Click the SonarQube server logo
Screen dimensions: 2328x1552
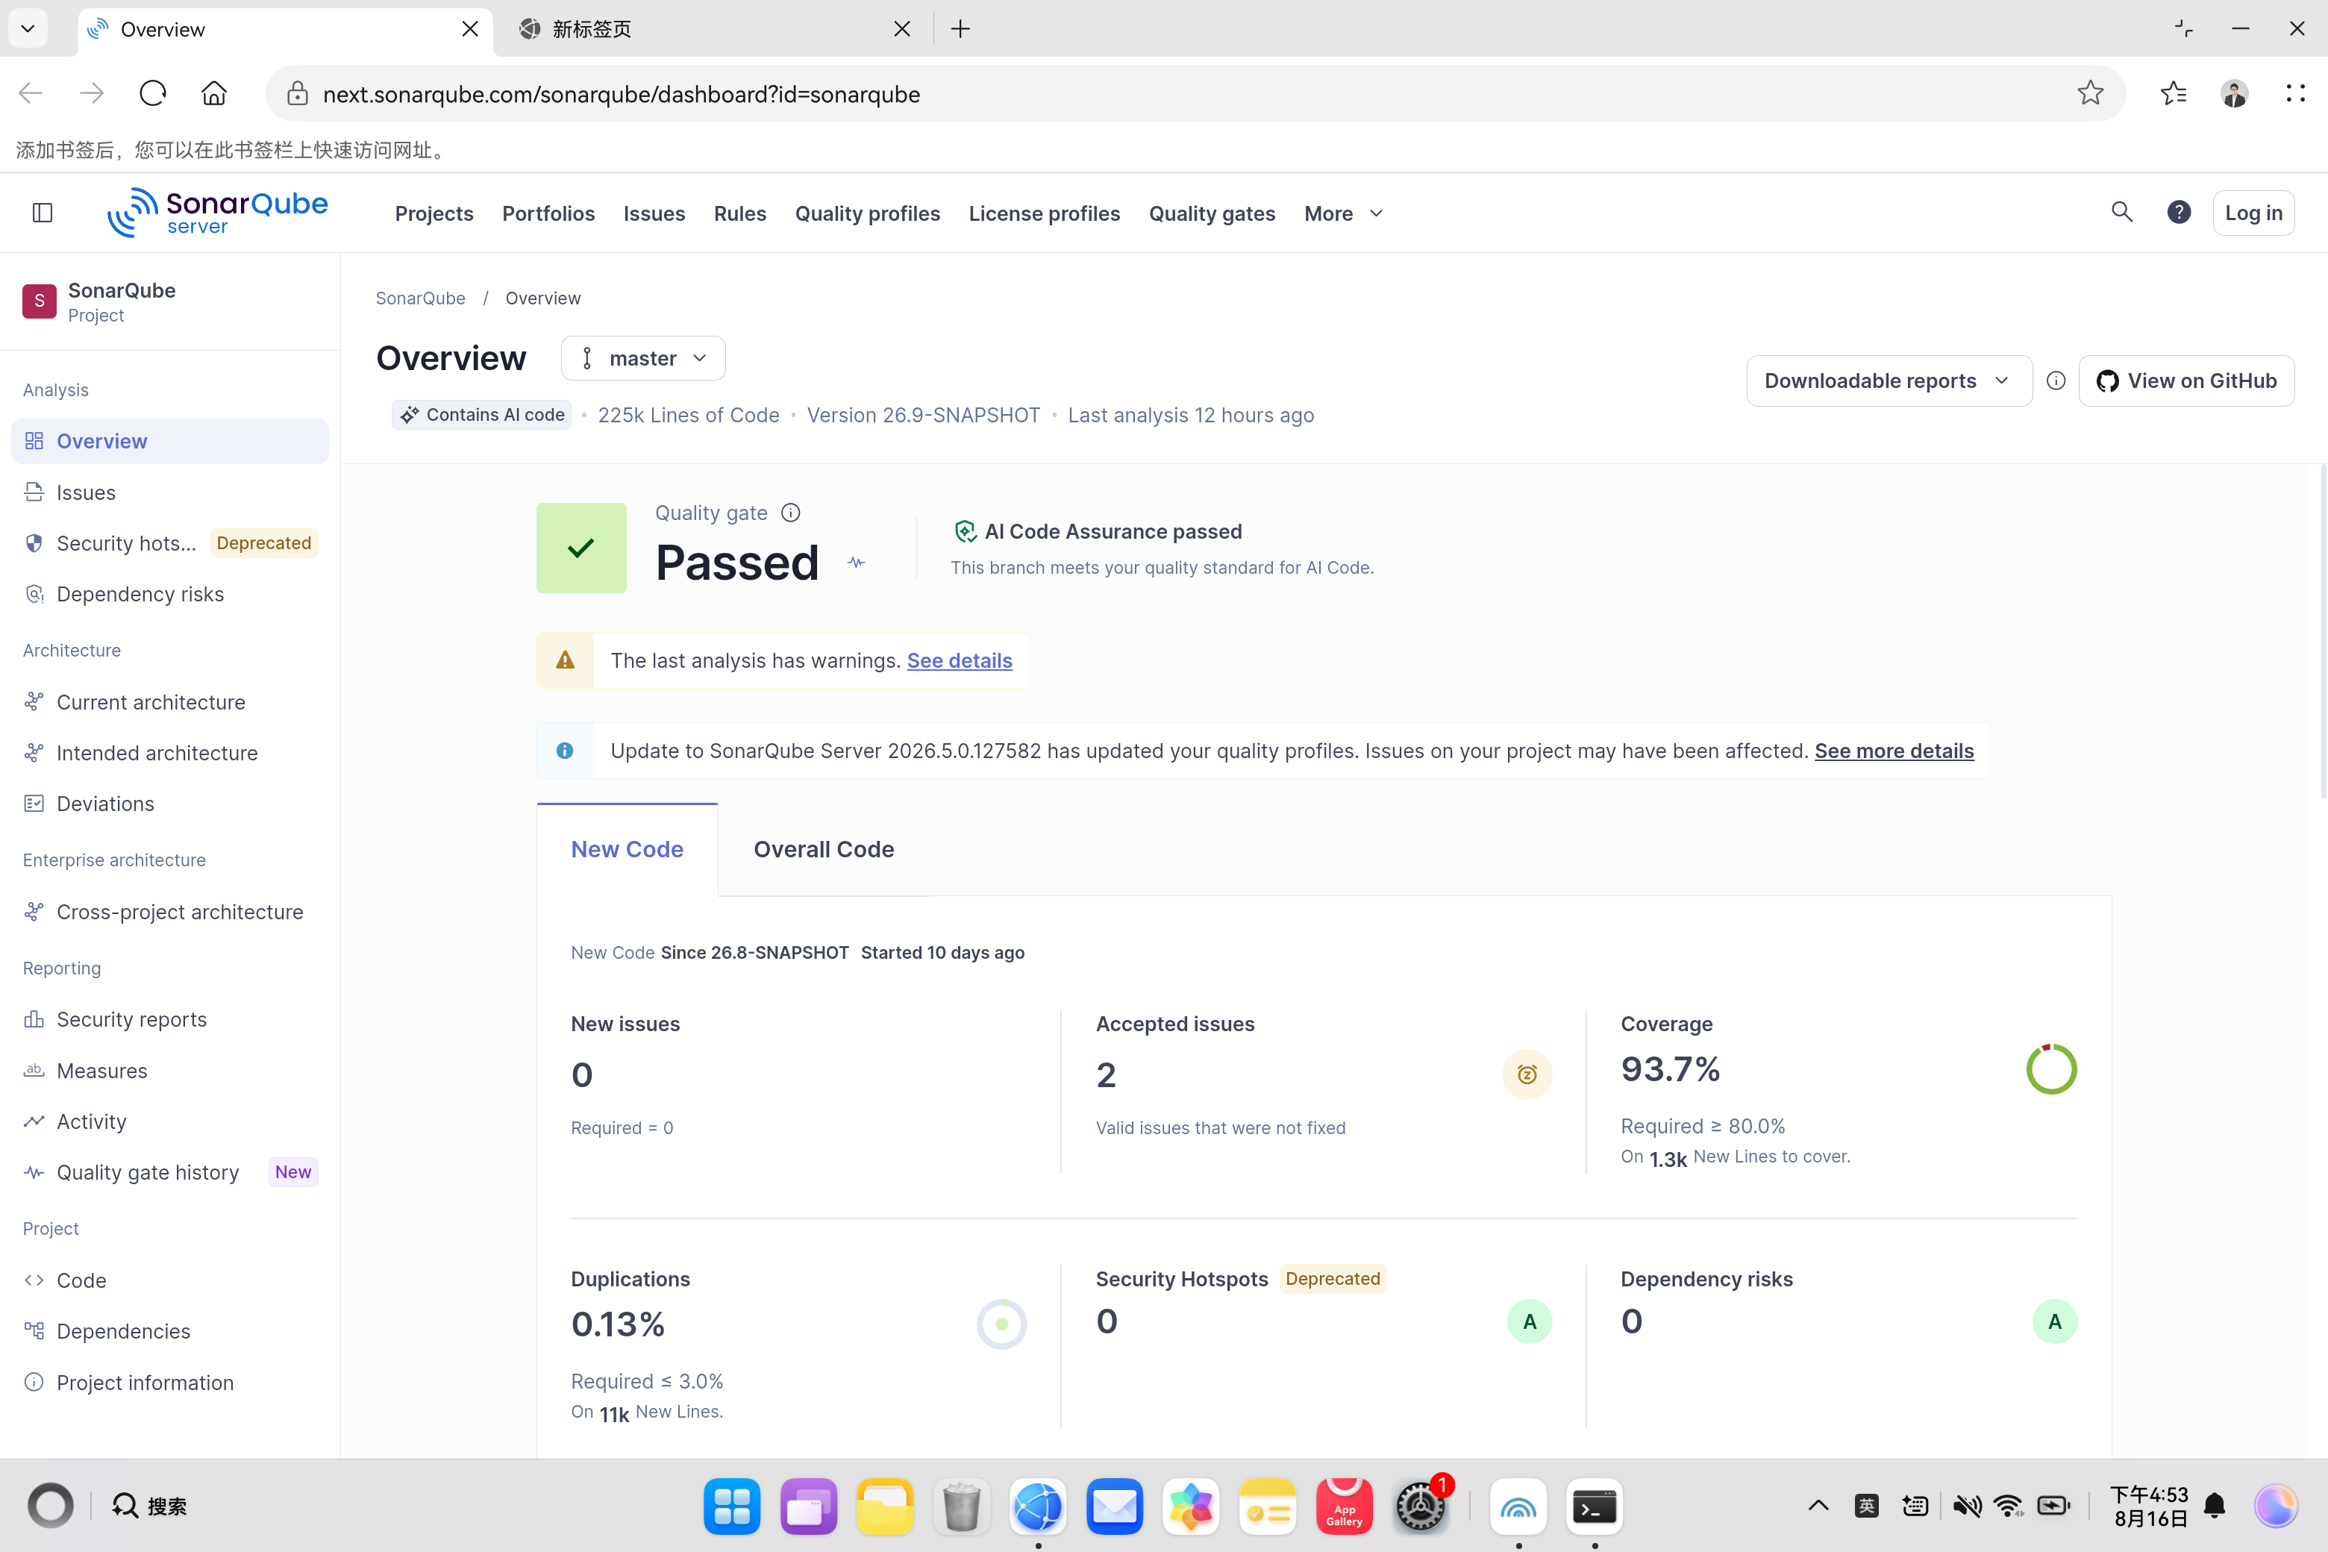point(218,213)
